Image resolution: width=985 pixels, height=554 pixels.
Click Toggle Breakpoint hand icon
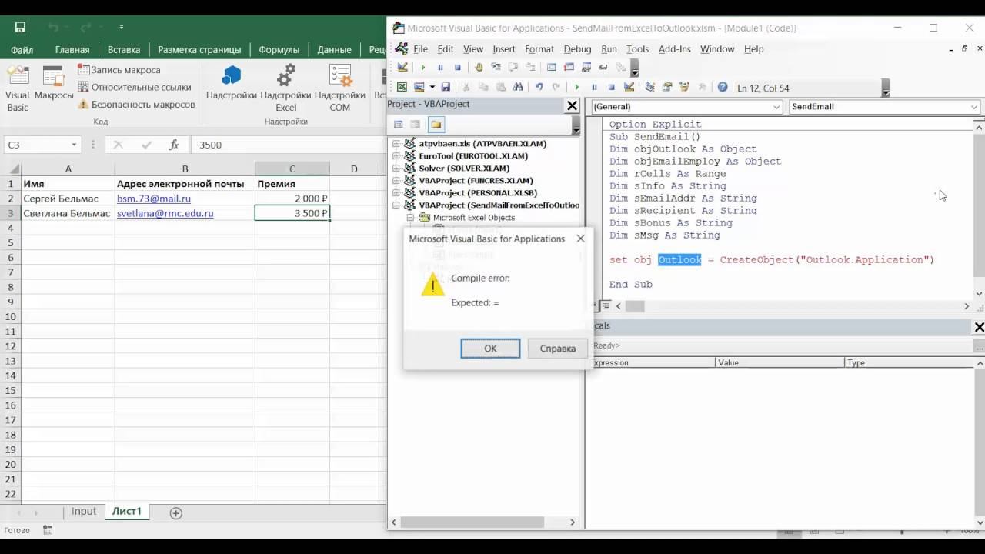click(x=479, y=68)
